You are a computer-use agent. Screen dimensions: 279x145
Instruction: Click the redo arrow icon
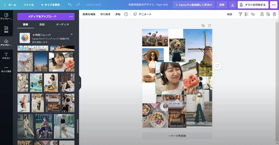(x=78, y=5)
